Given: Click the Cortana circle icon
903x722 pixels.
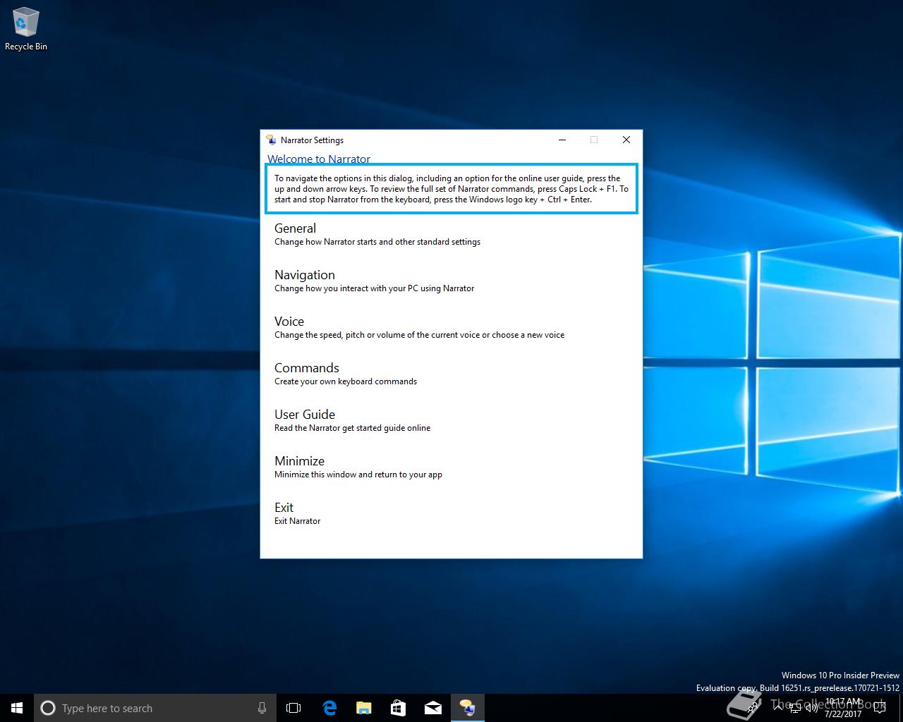Looking at the screenshot, I should (48, 708).
